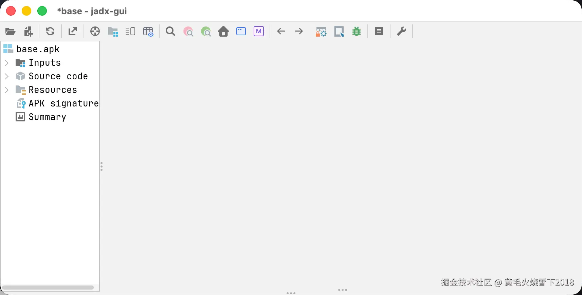Viewport: 582px width, 295px height.
Task: Open text search magnifier icon
Action: (170, 32)
